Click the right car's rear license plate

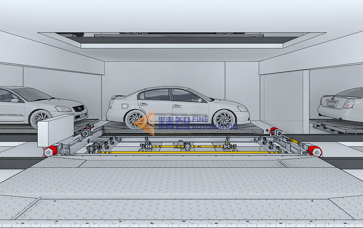[x=332, y=104]
